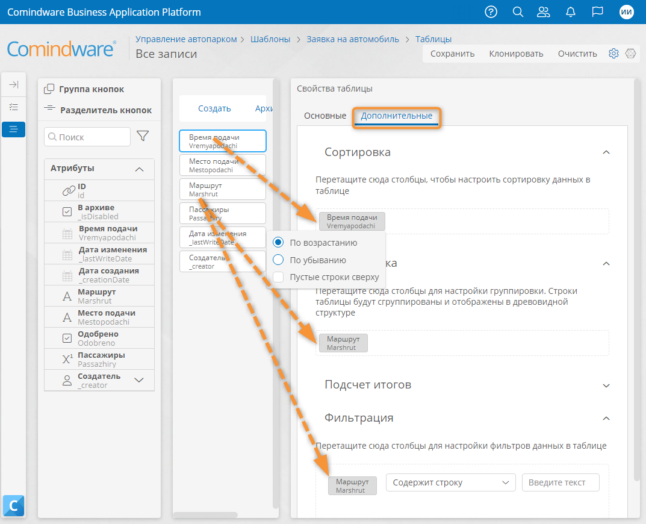Screen dimensions: 646x524
Task: Select the Дата изменения column block
Action: pos(223,237)
